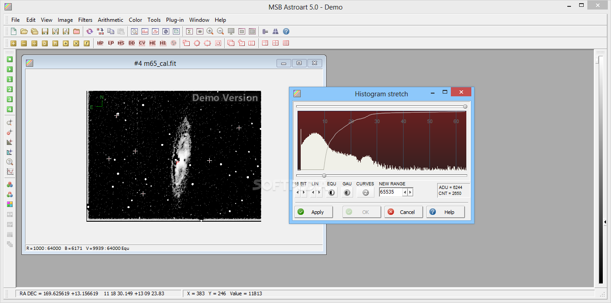Click the lower histogram slider handle
Image resolution: width=611 pixels, height=303 pixels.
point(324,175)
